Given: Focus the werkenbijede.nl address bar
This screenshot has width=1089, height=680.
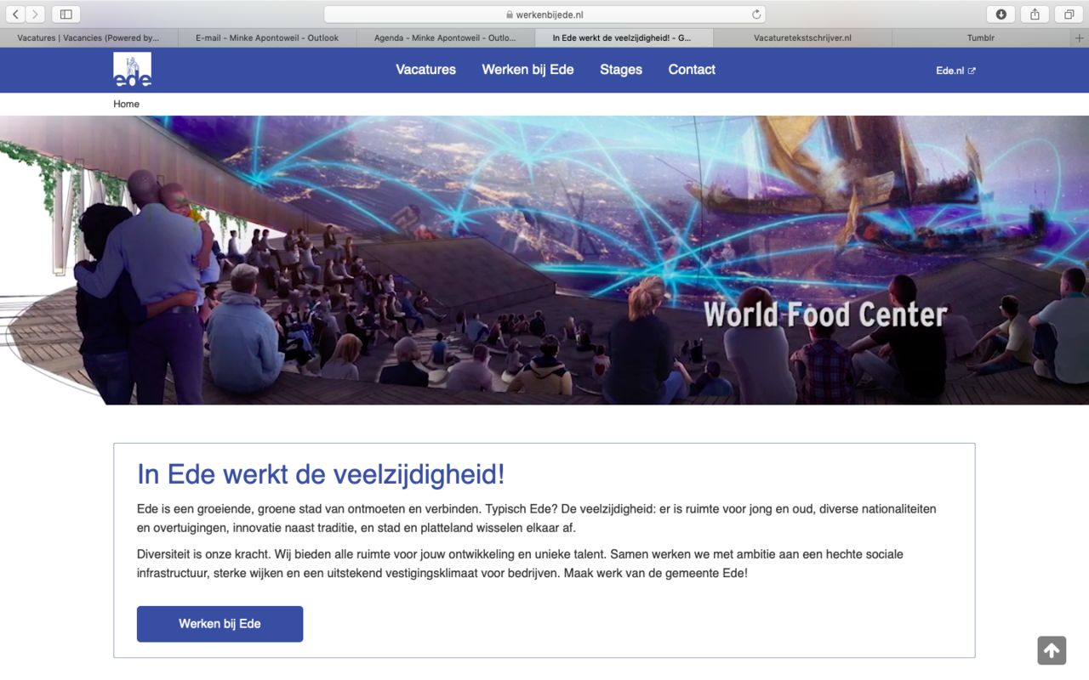Looking at the screenshot, I should click(544, 14).
